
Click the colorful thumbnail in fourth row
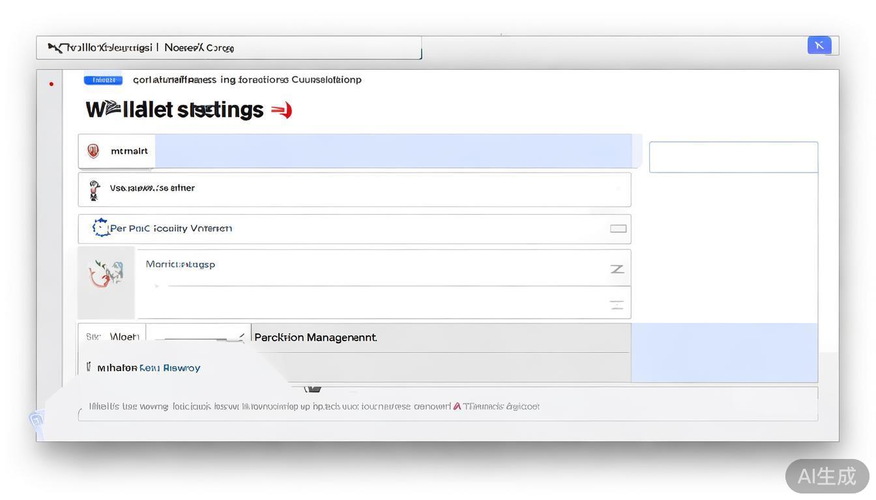click(x=106, y=273)
